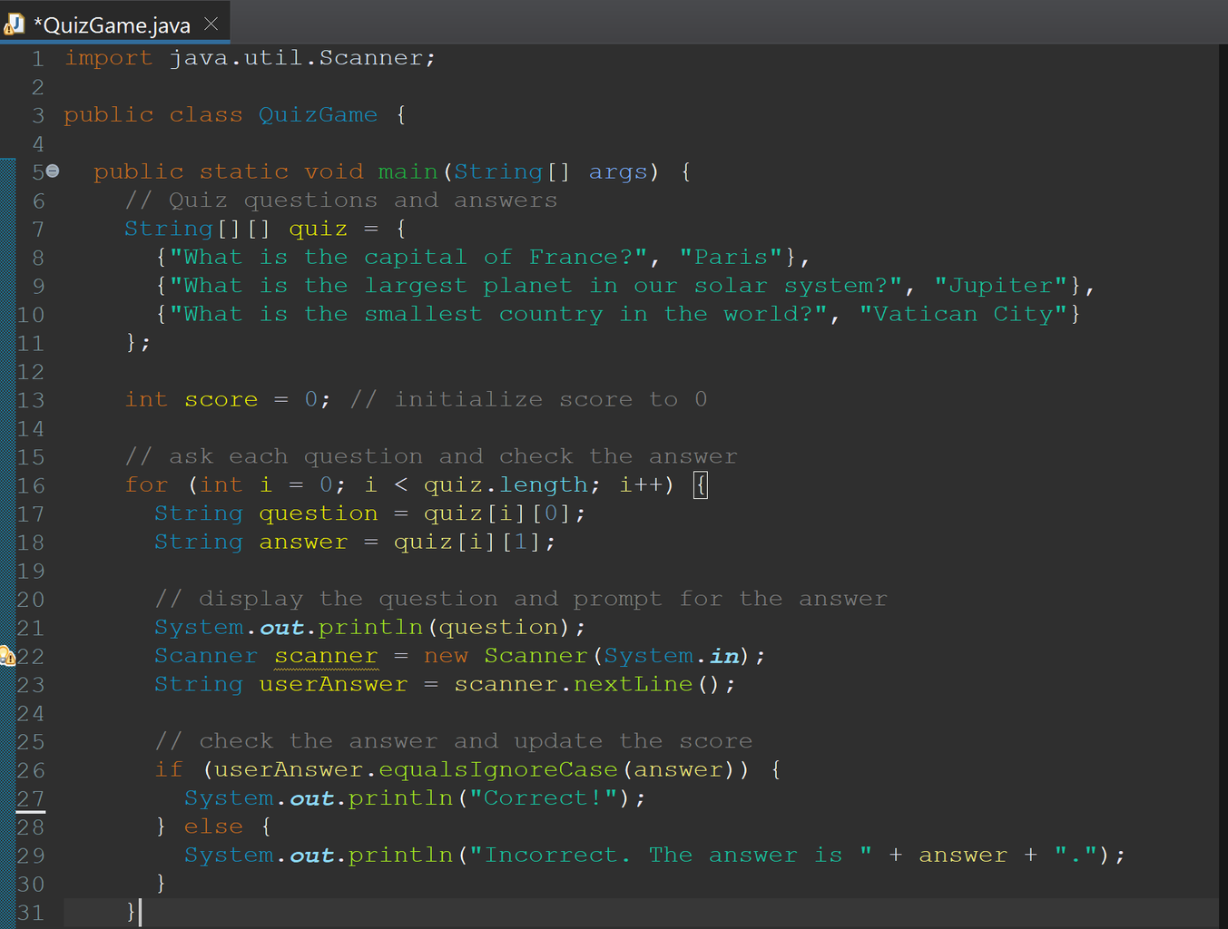The image size is (1228, 929).
Task: Click the "What is the capital of France?" string
Action: point(408,258)
